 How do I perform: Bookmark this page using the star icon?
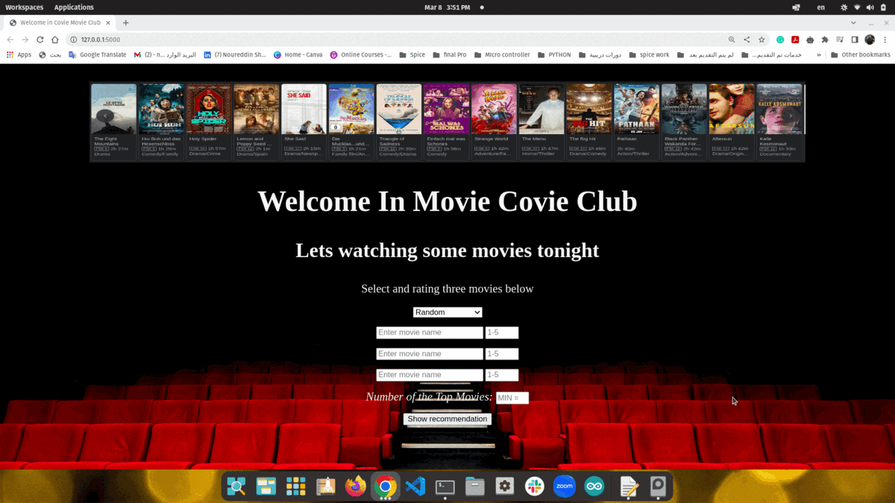pos(761,39)
